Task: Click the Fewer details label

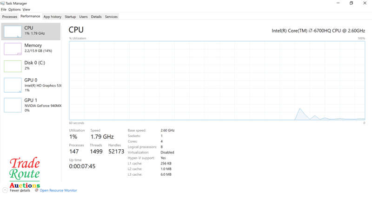Action: tap(20, 191)
